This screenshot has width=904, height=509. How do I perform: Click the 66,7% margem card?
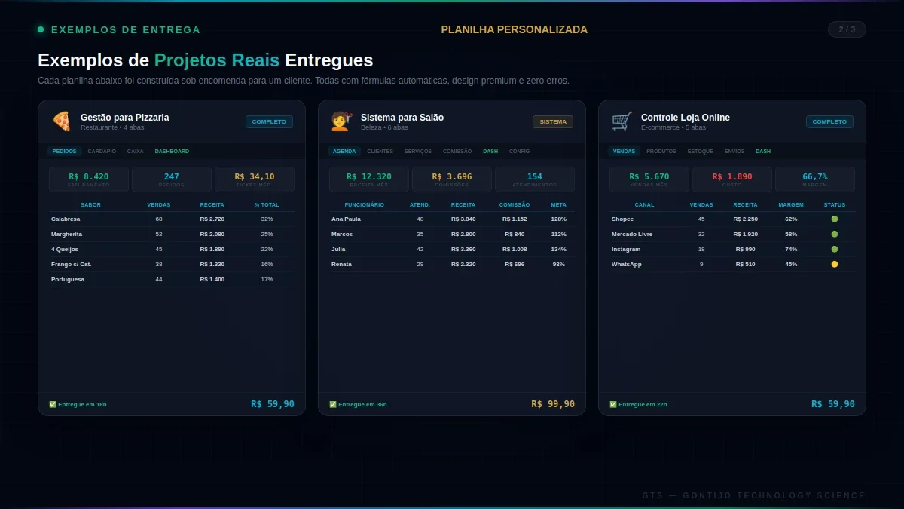(815, 179)
